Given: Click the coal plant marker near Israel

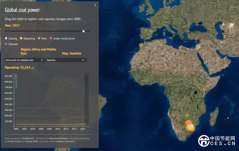Looking at the screenshot, I should tap(198, 47).
